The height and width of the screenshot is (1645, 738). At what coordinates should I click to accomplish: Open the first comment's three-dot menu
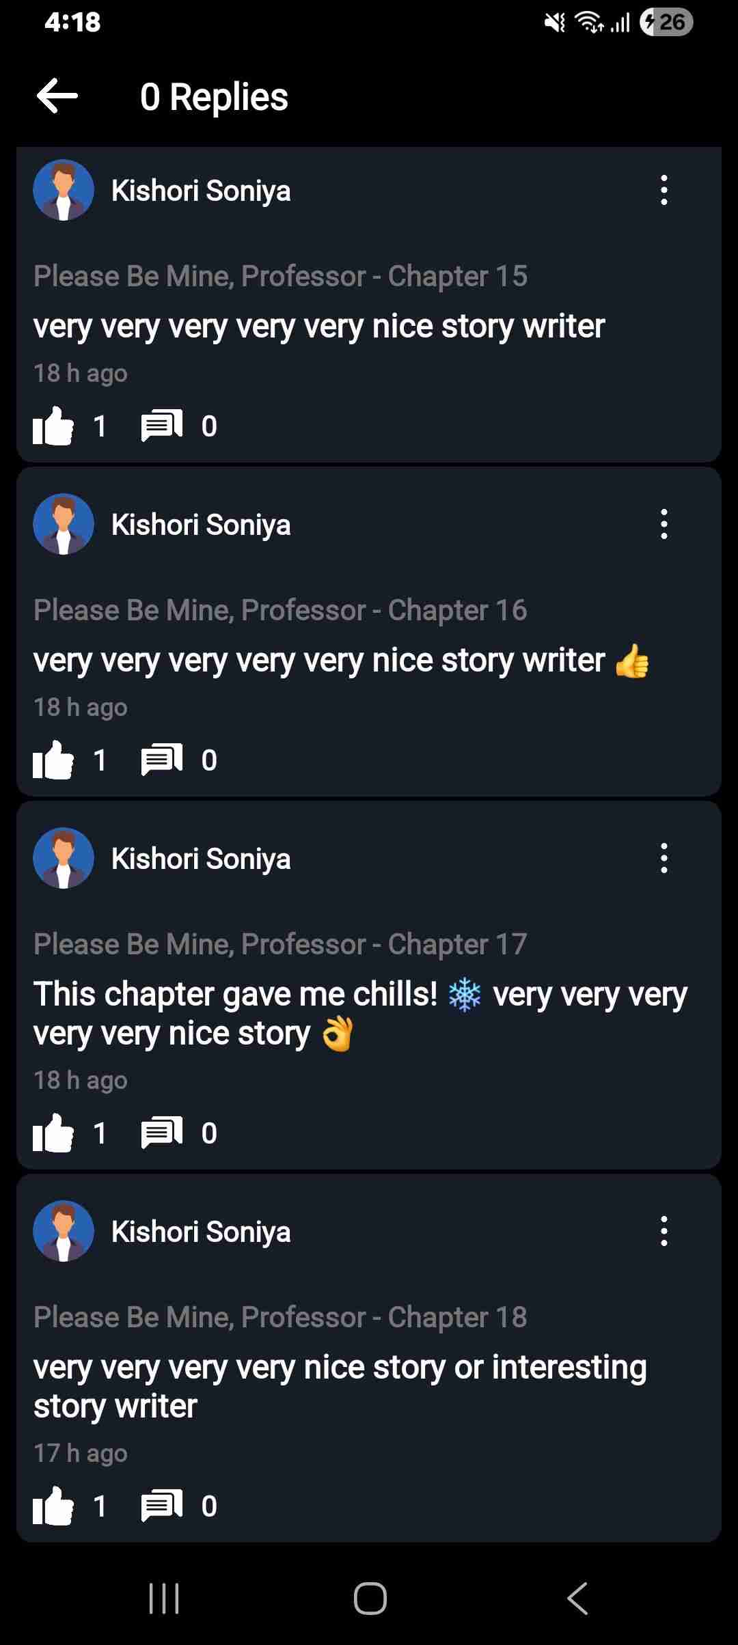(664, 191)
